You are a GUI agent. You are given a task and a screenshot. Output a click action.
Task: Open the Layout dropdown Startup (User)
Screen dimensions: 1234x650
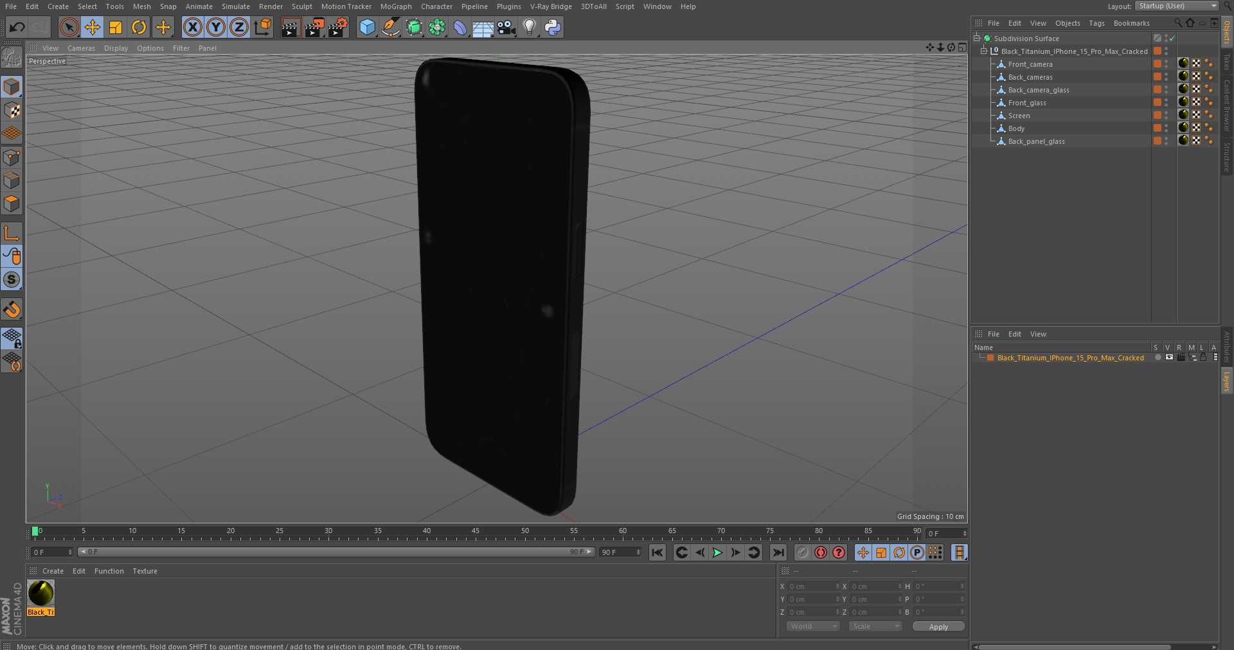pyautogui.click(x=1177, y=6)
